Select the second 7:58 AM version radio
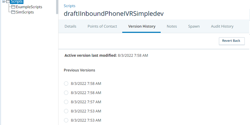Screen dimensions: 250x125 click(66, 93)
